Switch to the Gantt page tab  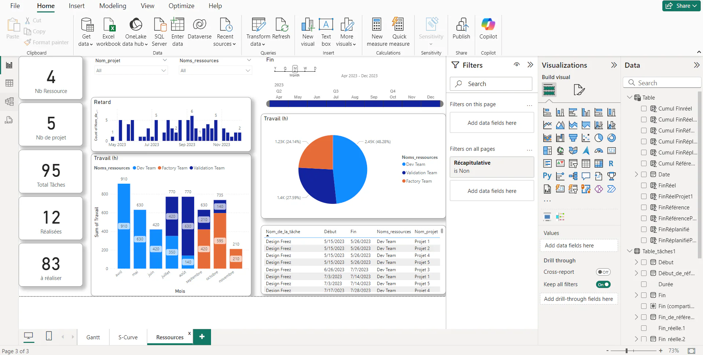93,337
